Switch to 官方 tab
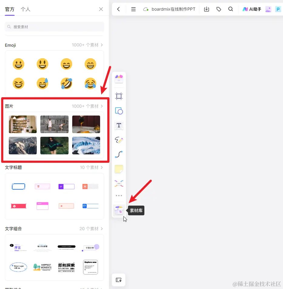 [x=10, y=9]
